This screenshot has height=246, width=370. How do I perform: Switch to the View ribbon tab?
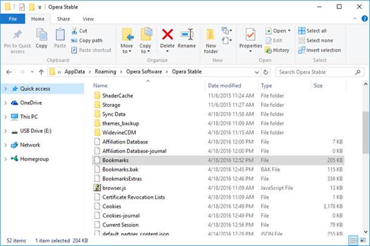[88, 19]
